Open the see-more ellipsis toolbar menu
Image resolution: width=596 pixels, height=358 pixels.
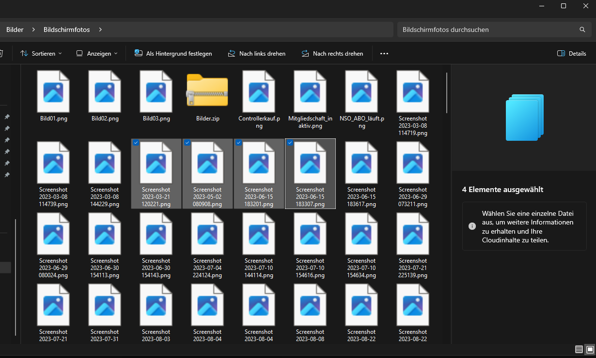point(384,53)
